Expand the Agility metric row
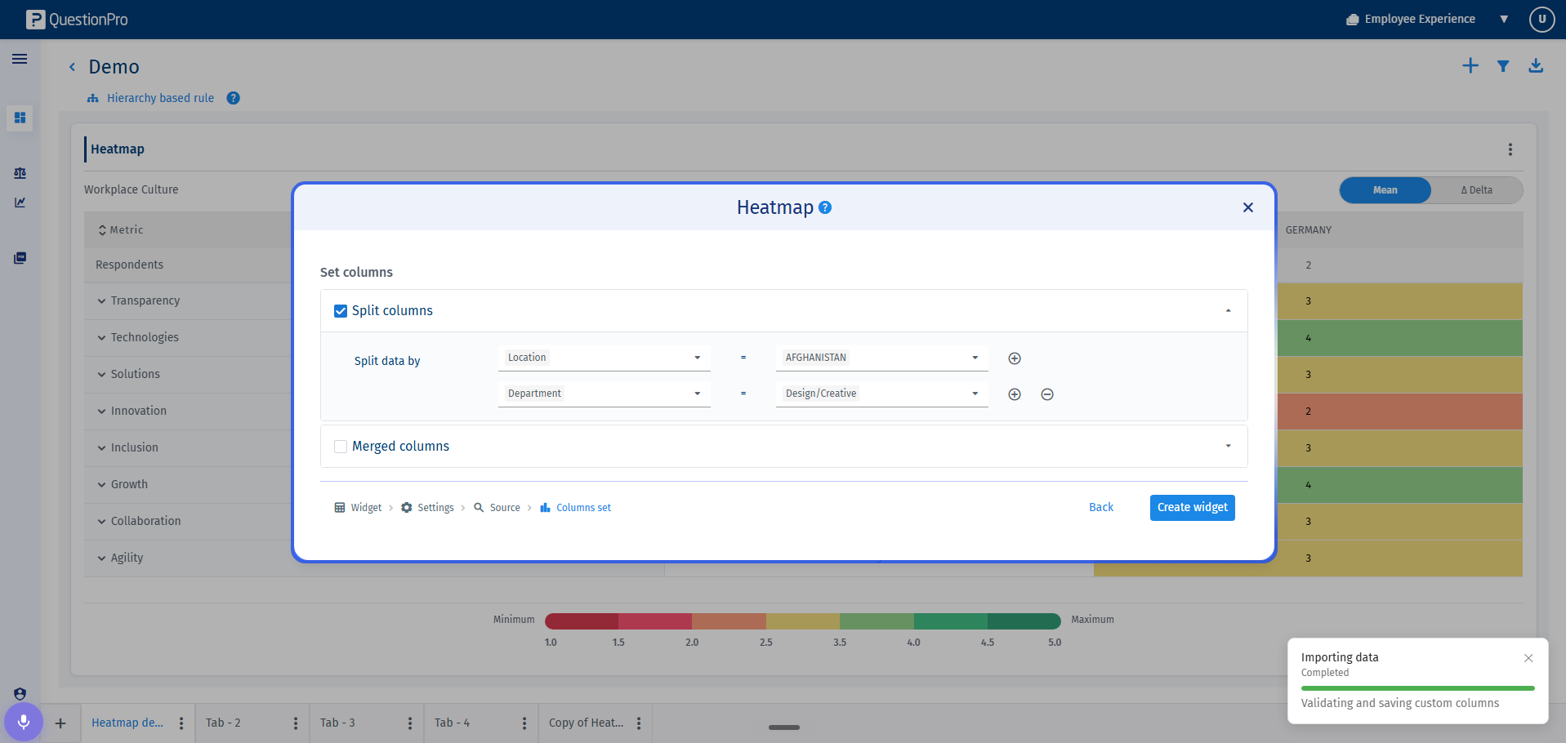This screenshot has height=743, width=1566. [x=101, y=558]
